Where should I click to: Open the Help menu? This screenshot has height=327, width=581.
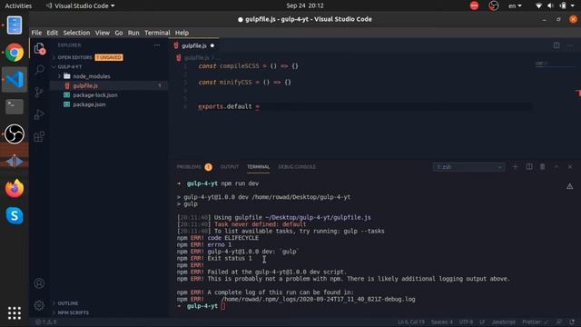pos(182,33)
